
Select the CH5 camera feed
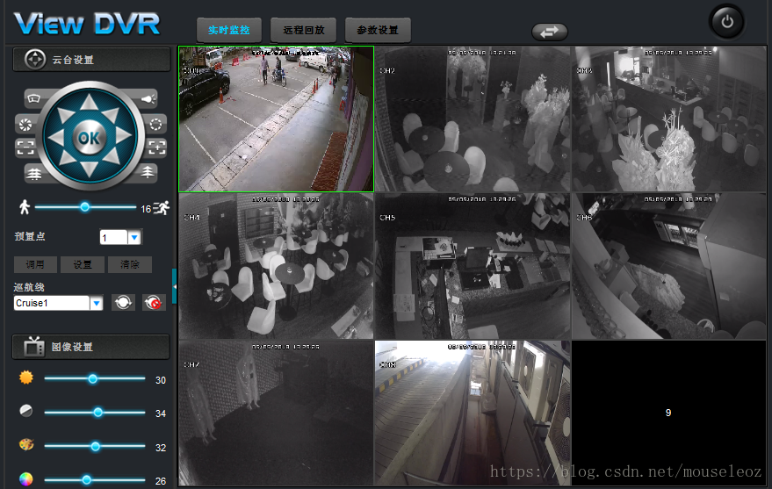tap(473, 266)
